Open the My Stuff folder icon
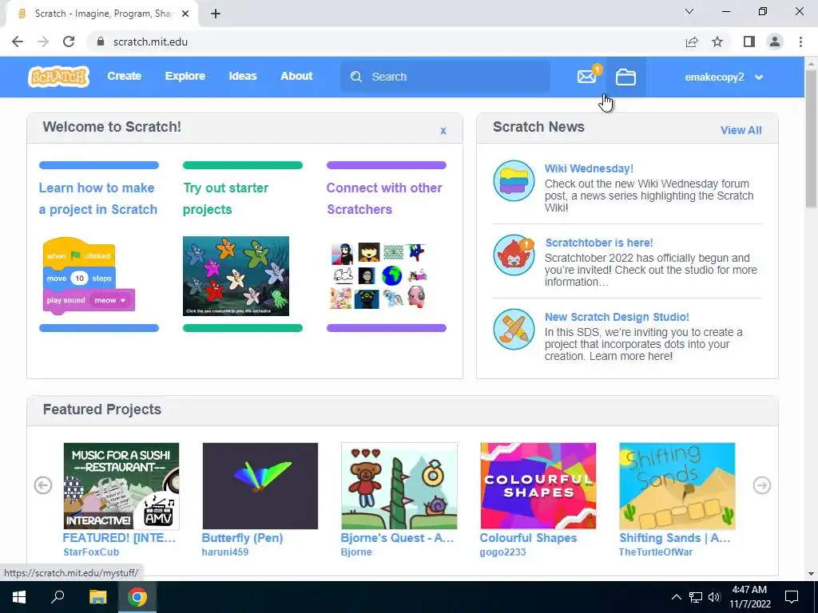Image resolution: width=818 pixels, height=613 pixels. (x=625, y=77)
